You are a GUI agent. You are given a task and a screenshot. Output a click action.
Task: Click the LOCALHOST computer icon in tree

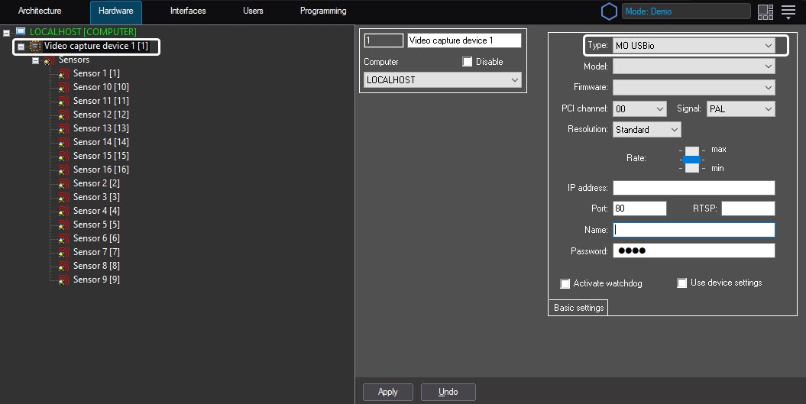click(x=21, y=32)
